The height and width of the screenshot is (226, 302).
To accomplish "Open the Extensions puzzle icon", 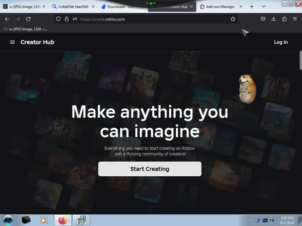I will point(284,19).
